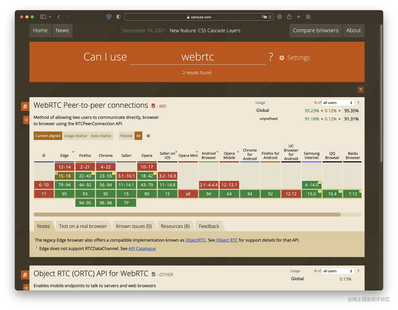398x310 pixels.
Task: Open the Home navigation item
Action: [x=40, y=31]
